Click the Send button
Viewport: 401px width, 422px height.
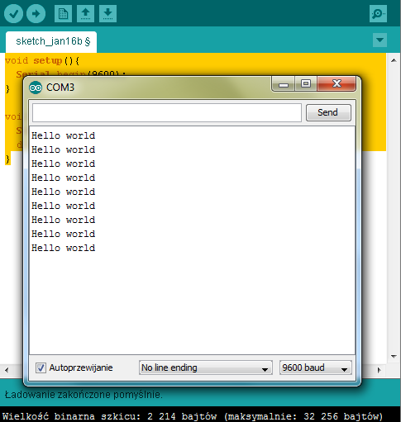(328, 112)
